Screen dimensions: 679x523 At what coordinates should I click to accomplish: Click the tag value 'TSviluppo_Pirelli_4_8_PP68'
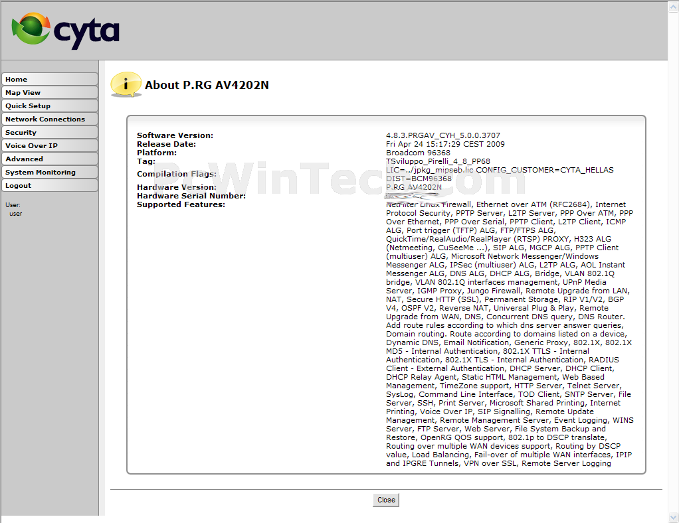(438, 161)
